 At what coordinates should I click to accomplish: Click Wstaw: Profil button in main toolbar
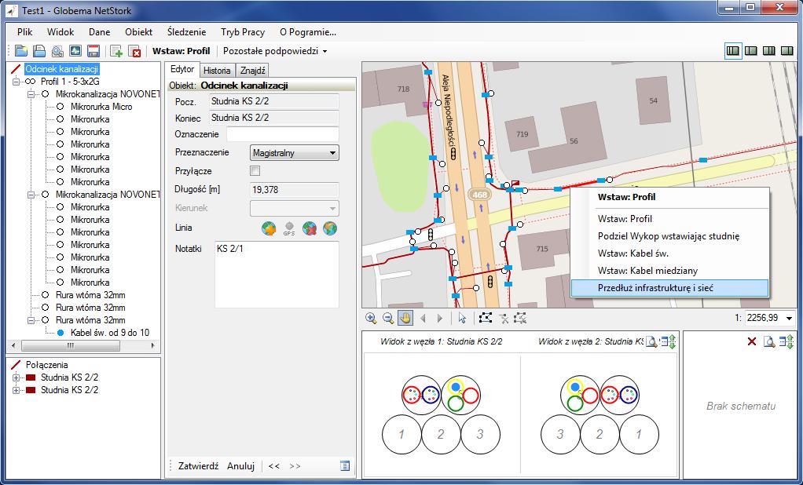181,51
